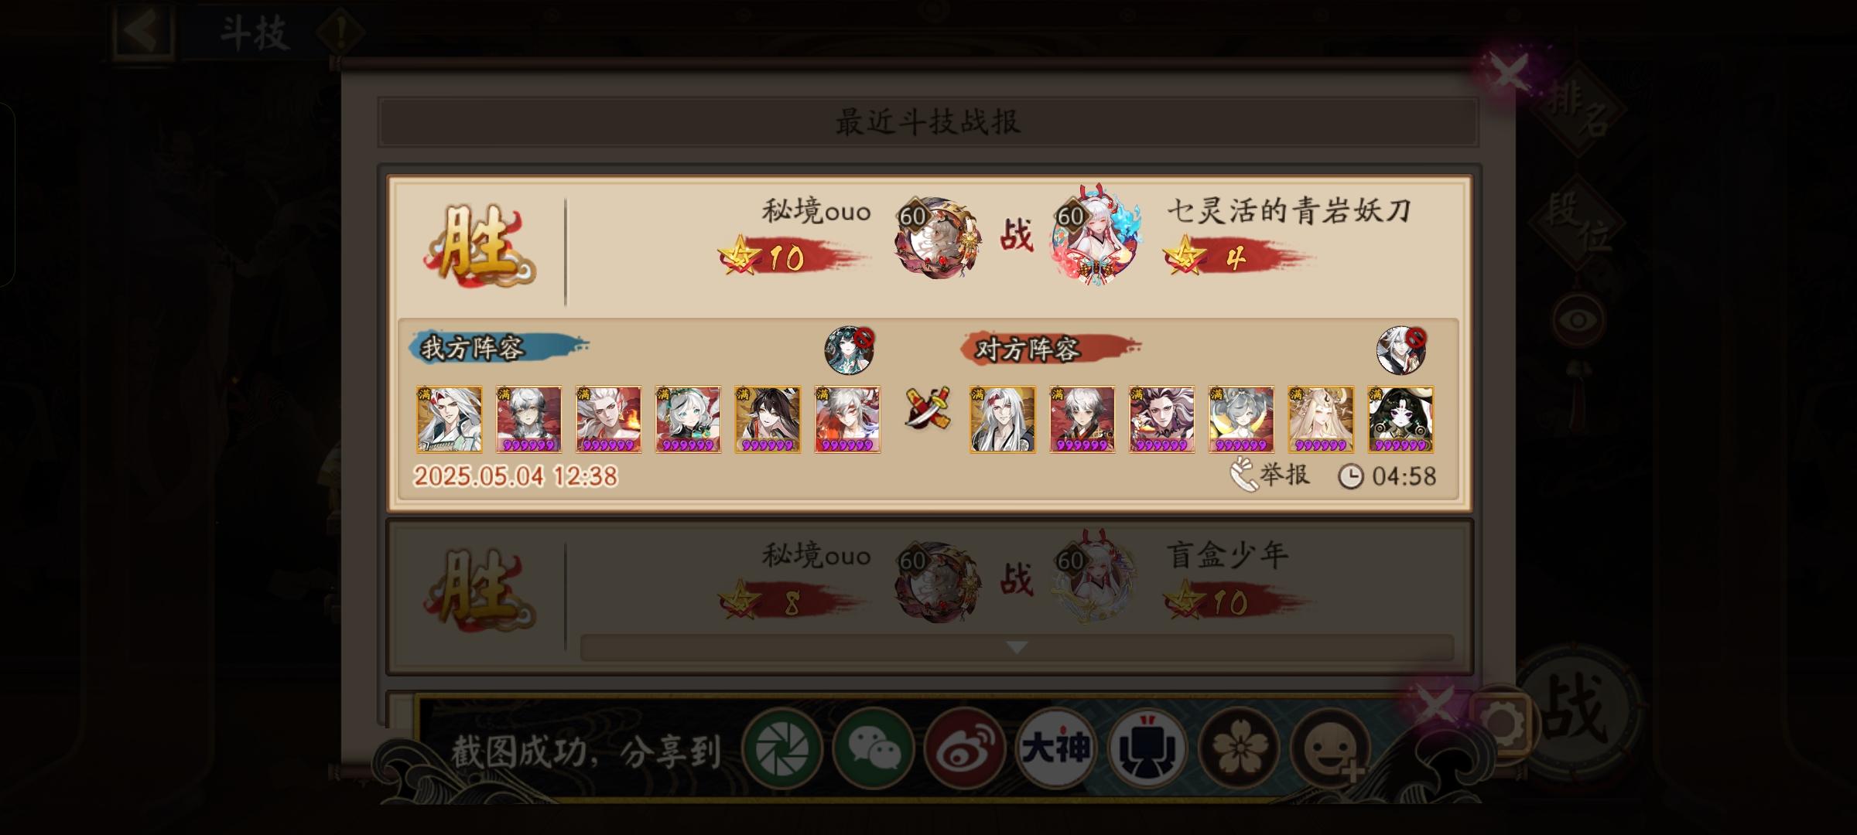Share screenshot to Weibo
This screenshot has height=835, width=1857.
(964, 748)
